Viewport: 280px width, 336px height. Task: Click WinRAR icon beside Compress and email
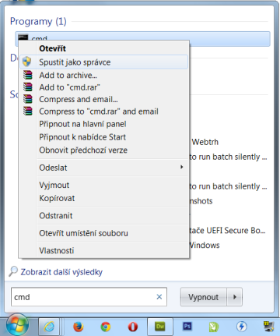click(x=28, y=99)
